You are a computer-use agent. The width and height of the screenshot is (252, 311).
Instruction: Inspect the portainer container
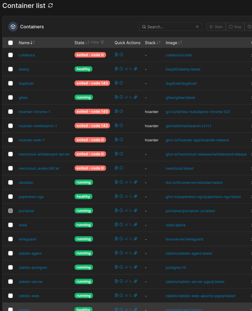click(x=121, y=210)
